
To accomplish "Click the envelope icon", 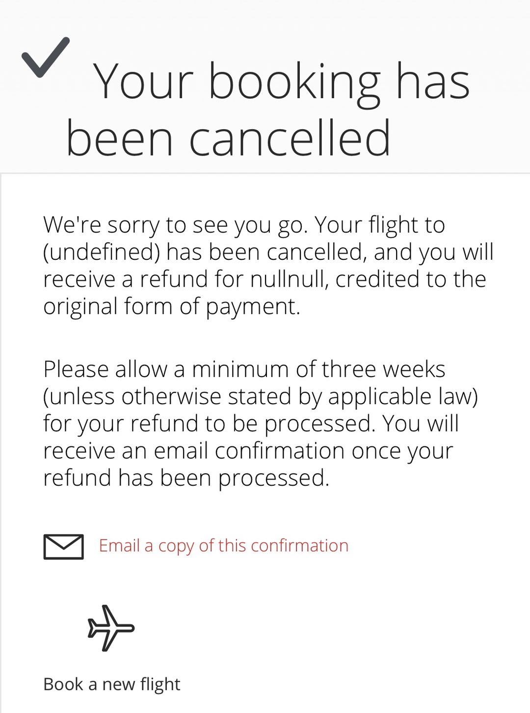I will tap(63, 546).
